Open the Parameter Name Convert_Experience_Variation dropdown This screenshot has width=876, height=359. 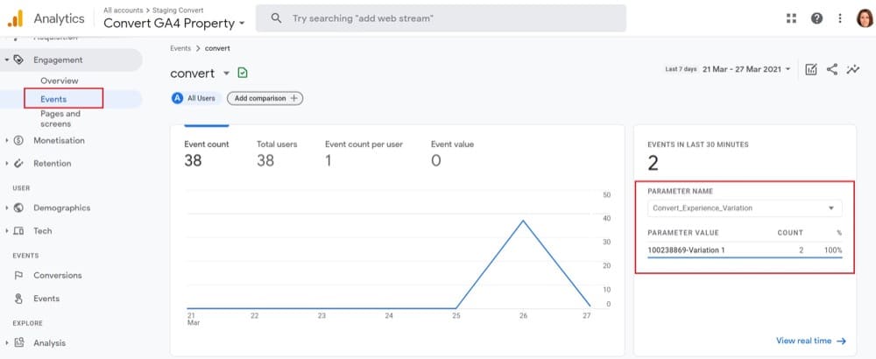[744, 208]
